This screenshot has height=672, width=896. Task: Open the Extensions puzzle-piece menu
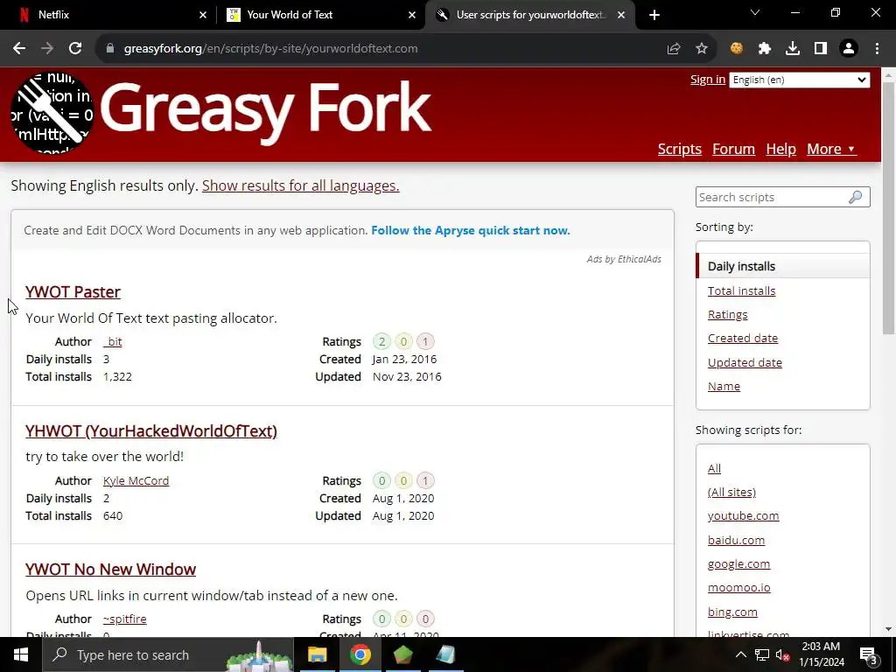tap(765, 49)
